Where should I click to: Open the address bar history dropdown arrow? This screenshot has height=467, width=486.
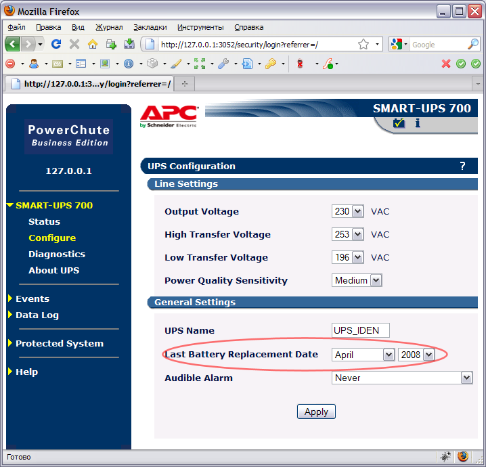click(377, 44)
